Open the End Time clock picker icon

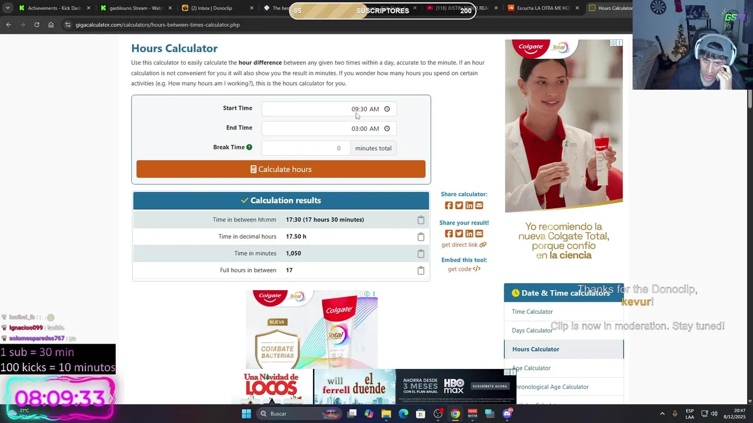point(387,129)
